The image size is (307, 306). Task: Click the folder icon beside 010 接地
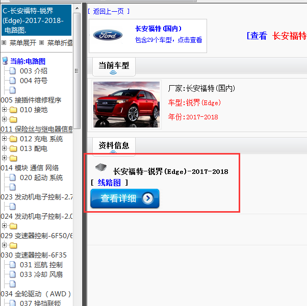(13, 110)
